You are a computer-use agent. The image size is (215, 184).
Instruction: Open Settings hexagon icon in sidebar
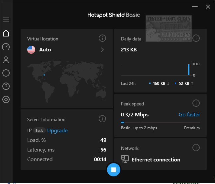6,99
